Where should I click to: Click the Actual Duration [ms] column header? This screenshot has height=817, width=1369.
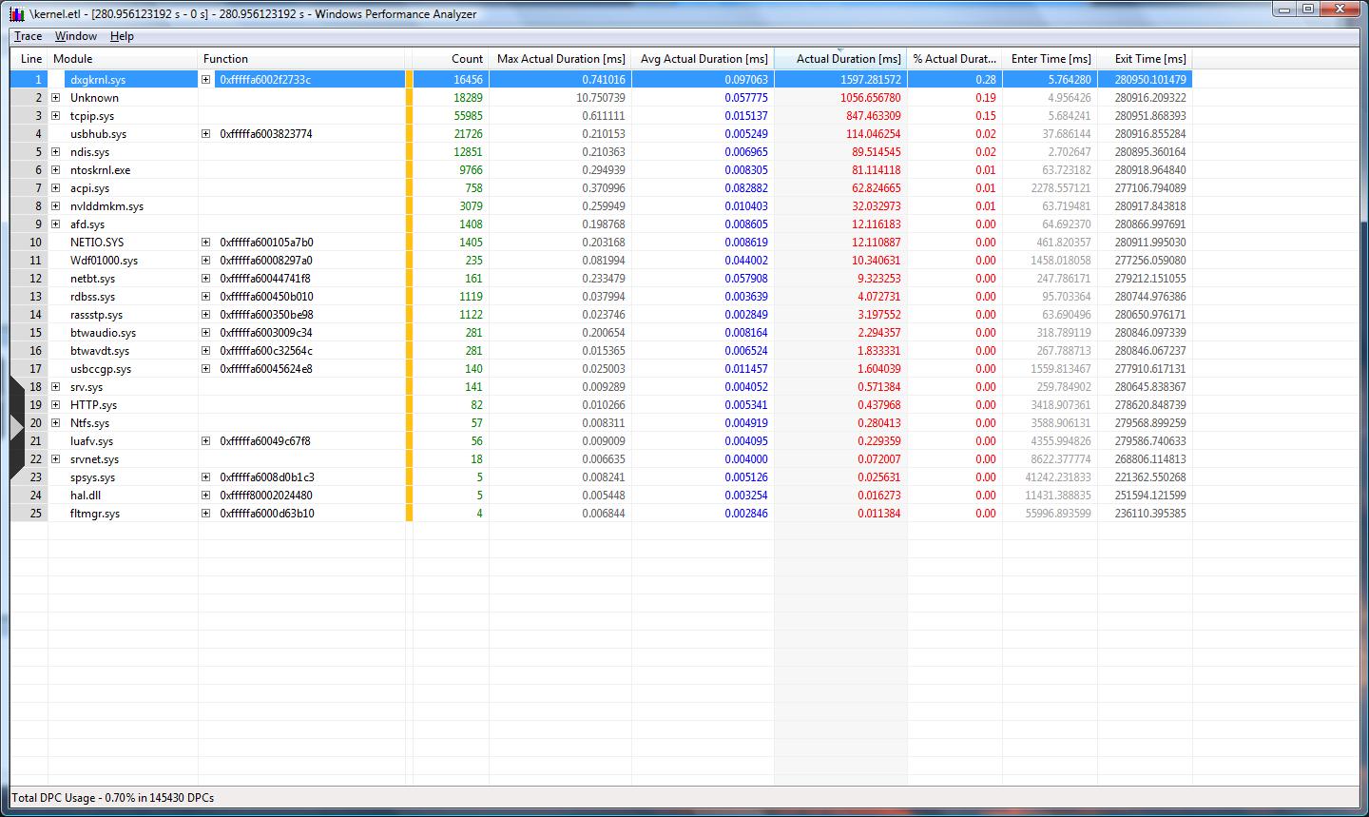pos(841,59)
